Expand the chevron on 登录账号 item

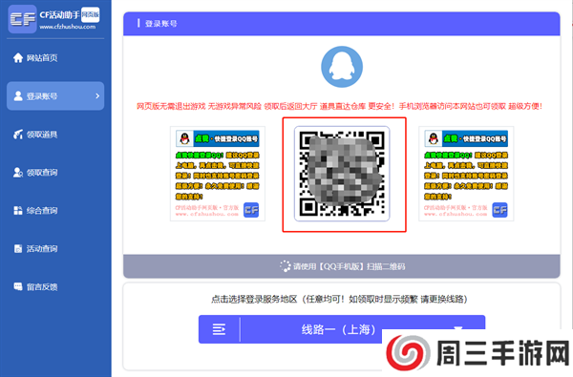click(97, 96)
